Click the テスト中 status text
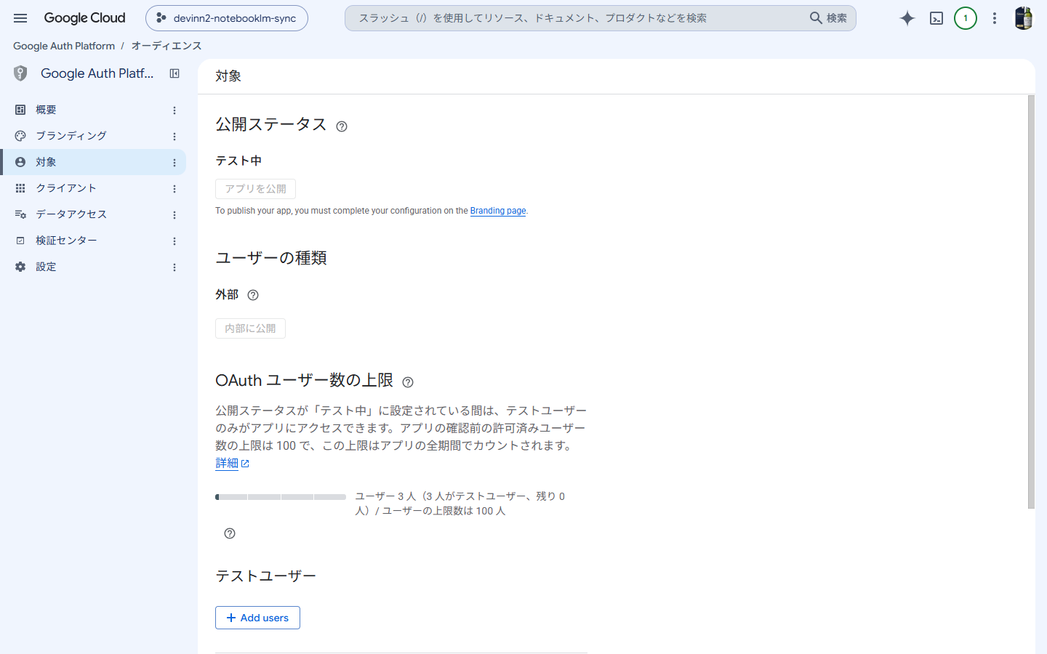The image size is (1047, 654). click(238, 161)
